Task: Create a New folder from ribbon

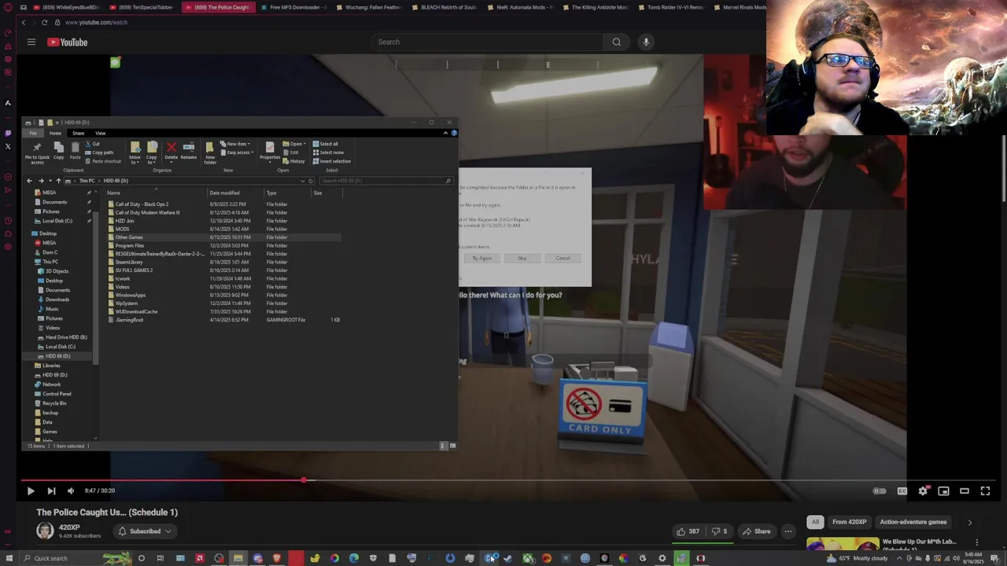Action: [x=210, y=151]
